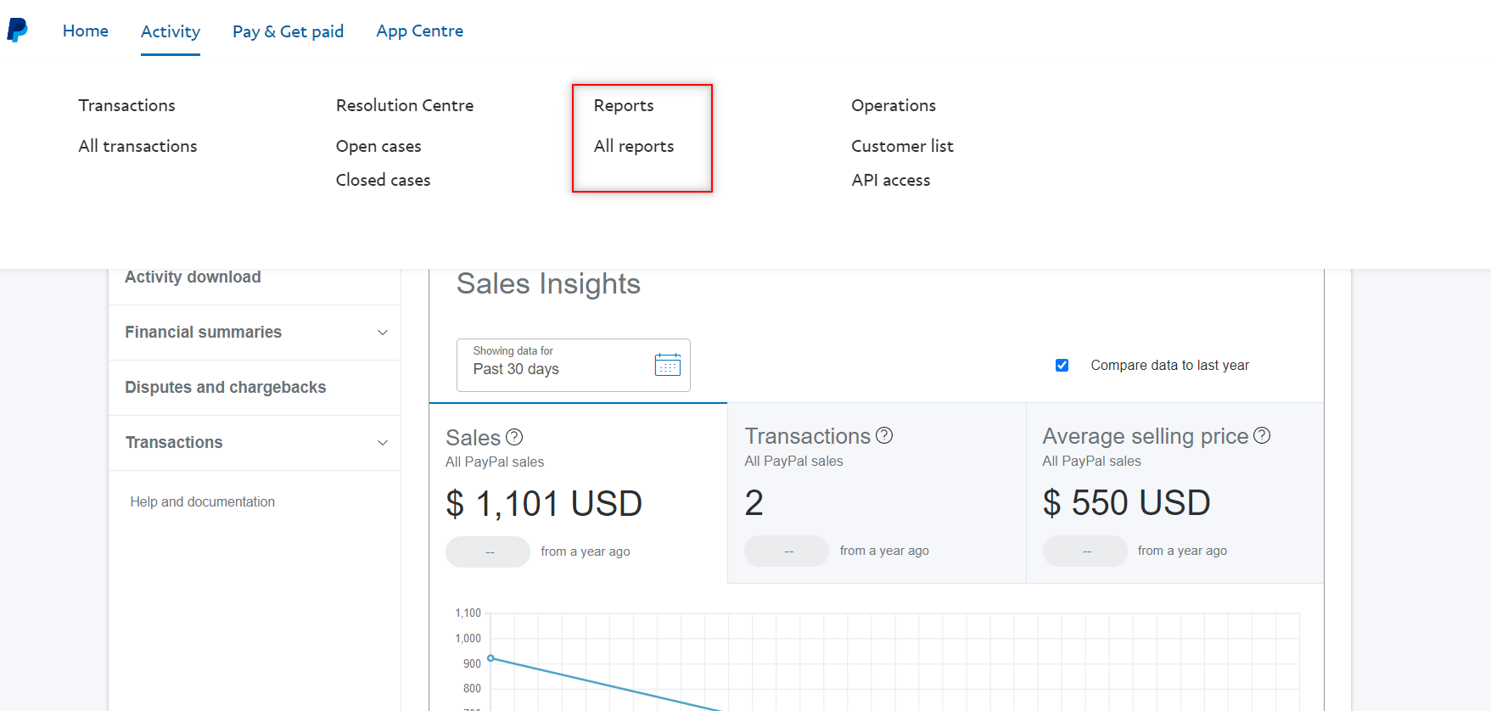Open the Showing data for dropdown

coord(574,365)
